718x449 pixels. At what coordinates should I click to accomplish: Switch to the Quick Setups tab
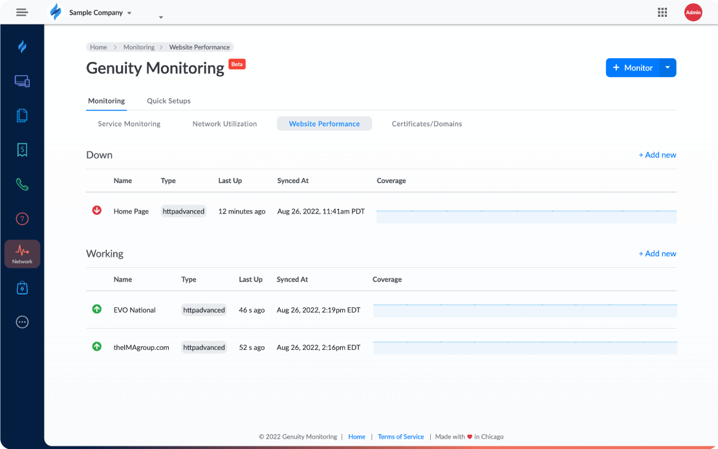click(168, 101)
